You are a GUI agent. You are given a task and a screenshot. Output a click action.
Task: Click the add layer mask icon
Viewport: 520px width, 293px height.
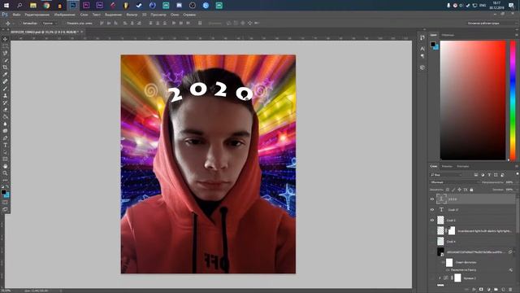pyautogui.click(x=481, y=290)
